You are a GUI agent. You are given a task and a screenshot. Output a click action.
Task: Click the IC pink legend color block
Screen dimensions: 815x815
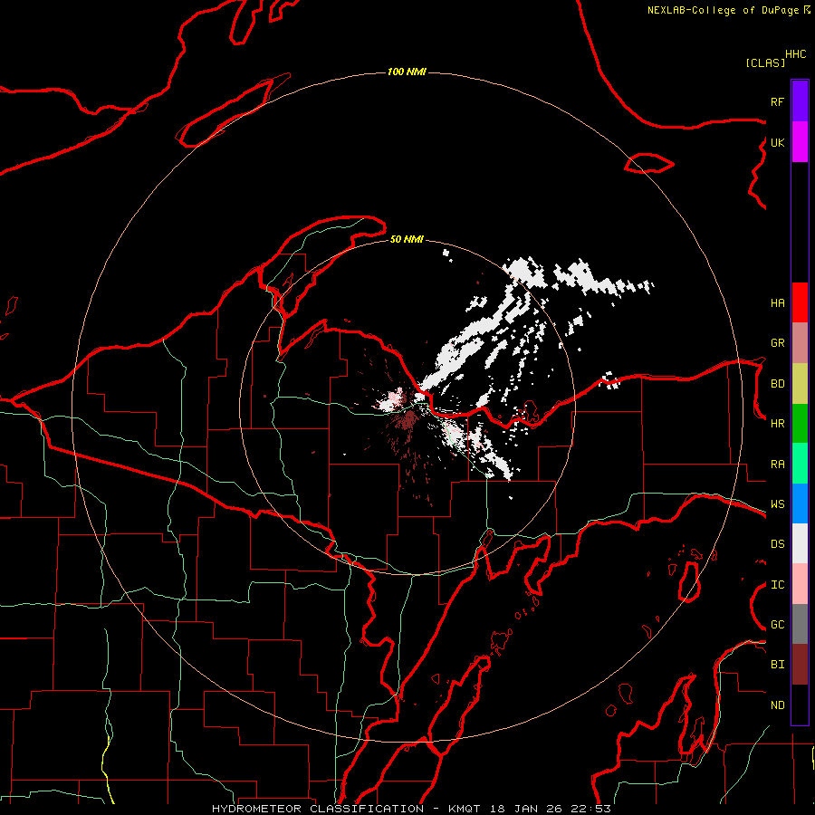pos(800,584)
